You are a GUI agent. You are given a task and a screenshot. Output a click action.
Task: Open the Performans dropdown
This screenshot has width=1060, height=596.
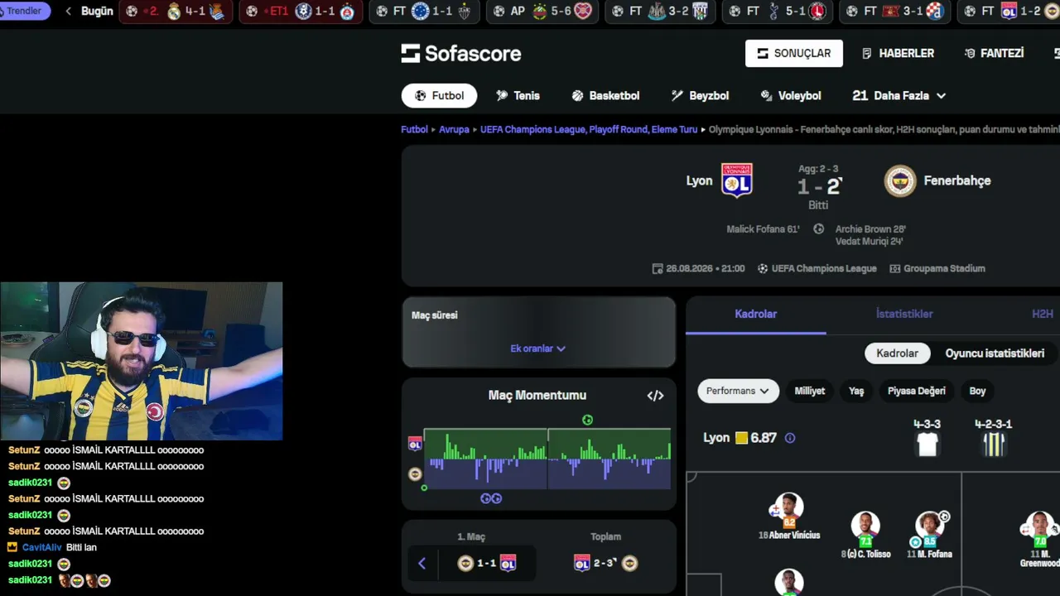point(738,391)
